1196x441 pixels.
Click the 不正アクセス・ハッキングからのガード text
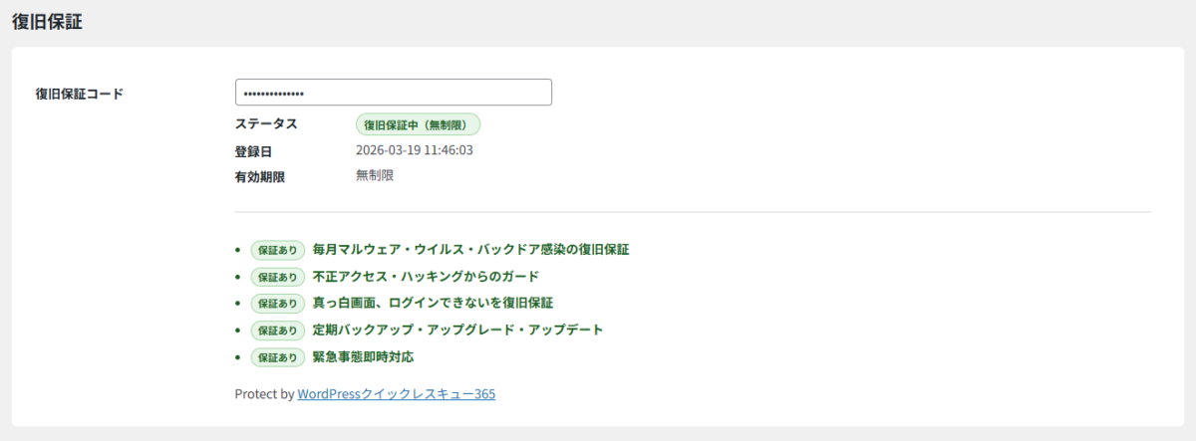click(x=426, y=276)
